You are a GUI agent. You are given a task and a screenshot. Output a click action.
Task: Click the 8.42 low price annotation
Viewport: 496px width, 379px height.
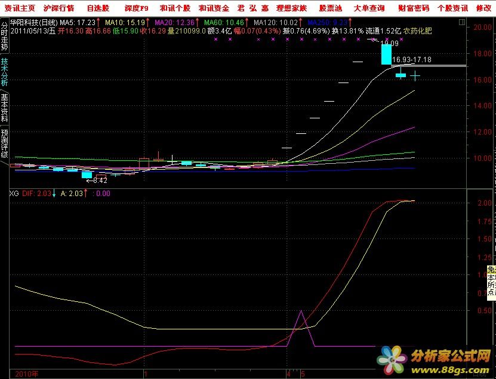click(100, 181)
